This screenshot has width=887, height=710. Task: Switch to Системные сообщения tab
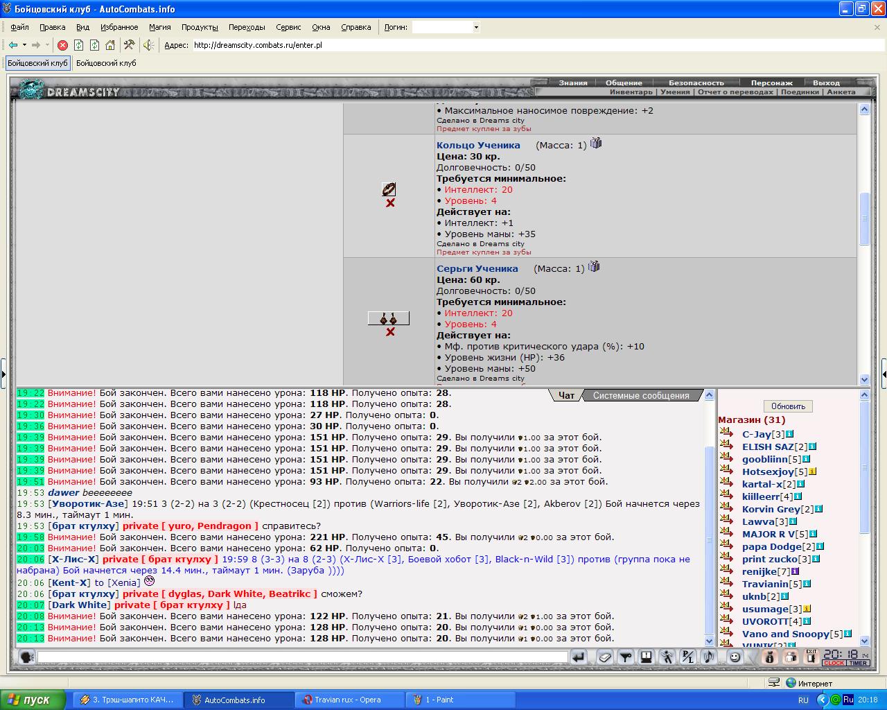[x=641, y=395]
